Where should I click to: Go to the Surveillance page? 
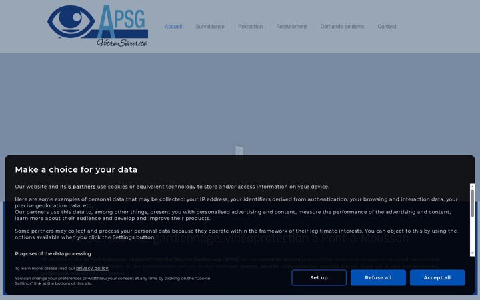(x=210, y=27)
